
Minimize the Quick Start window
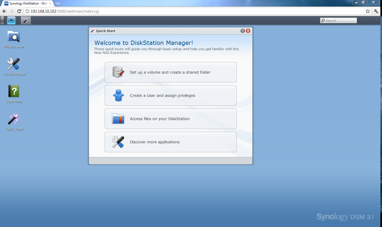243,31
